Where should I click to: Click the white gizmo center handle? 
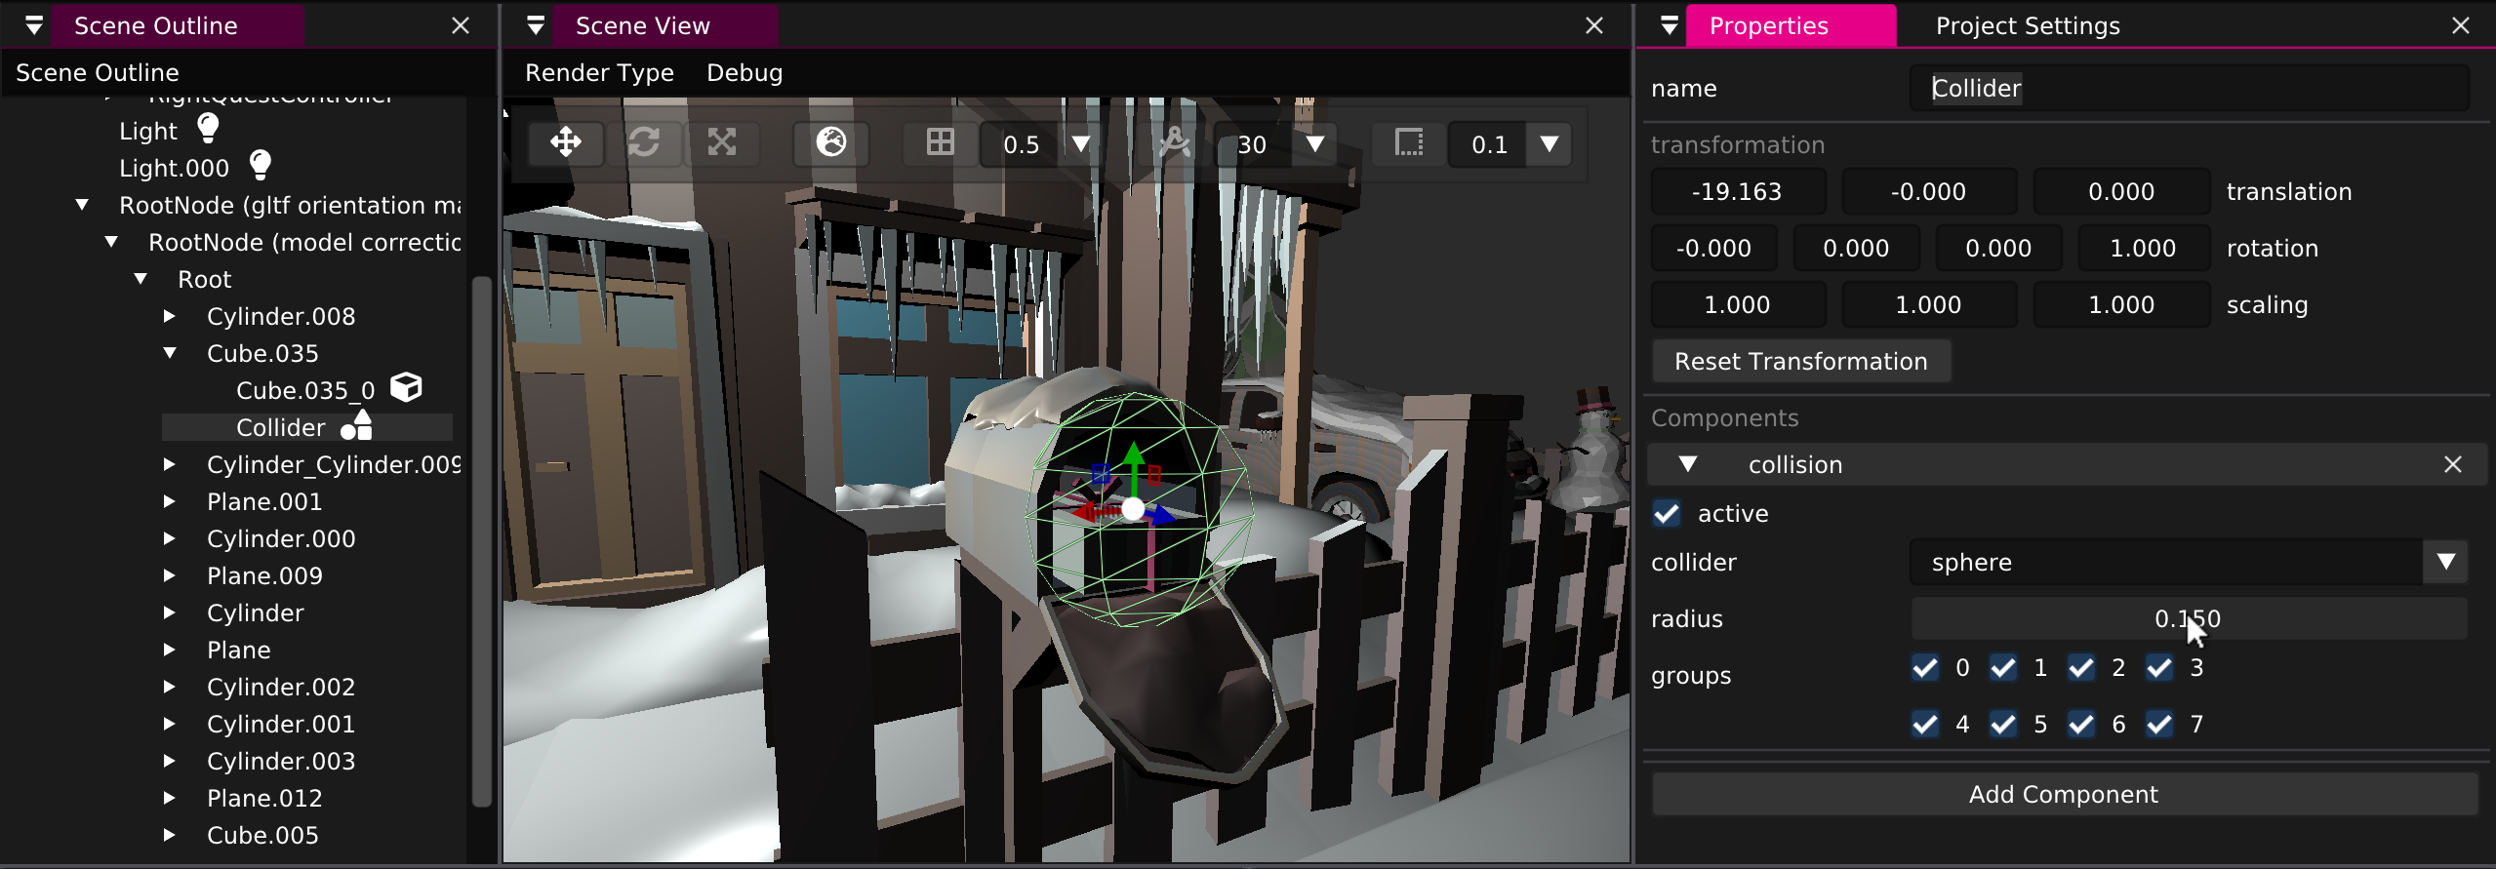point(1133,508)
